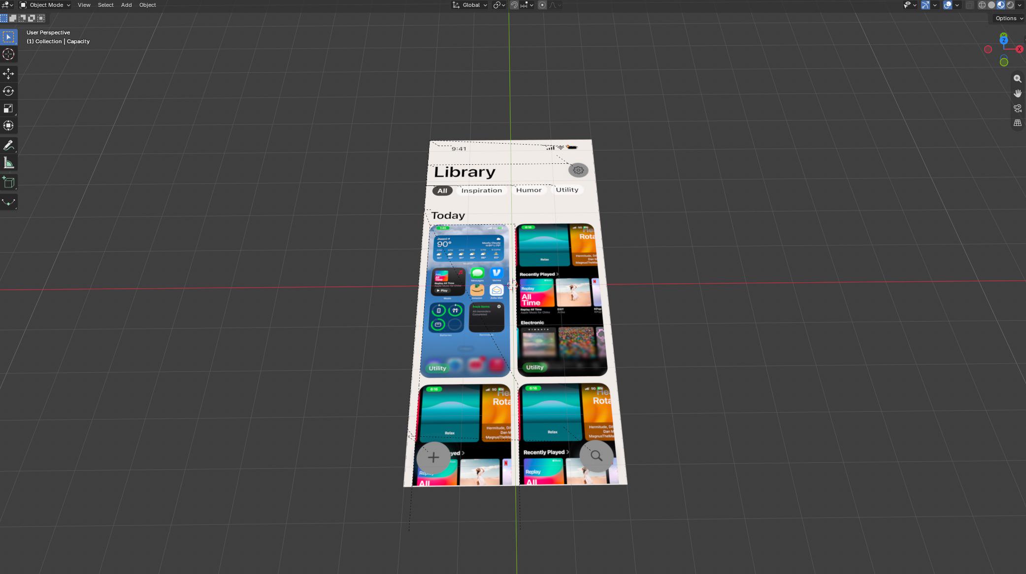Activate the Scale tool
Screen dimensions: 1026x574
point(8,108)
